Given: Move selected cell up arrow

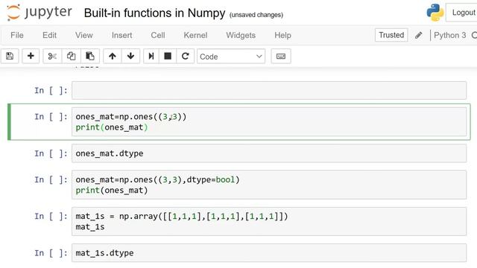Looking at the screenshot, I should pyautogui.click(x=113, y=57).
